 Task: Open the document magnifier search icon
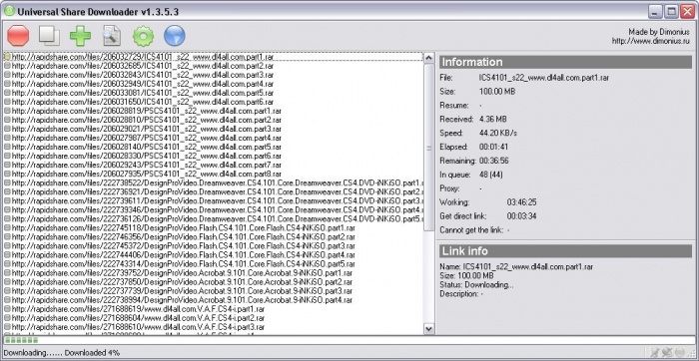click(x=112, y=36)
